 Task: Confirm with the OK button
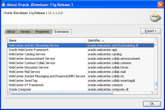click(152, 104)
